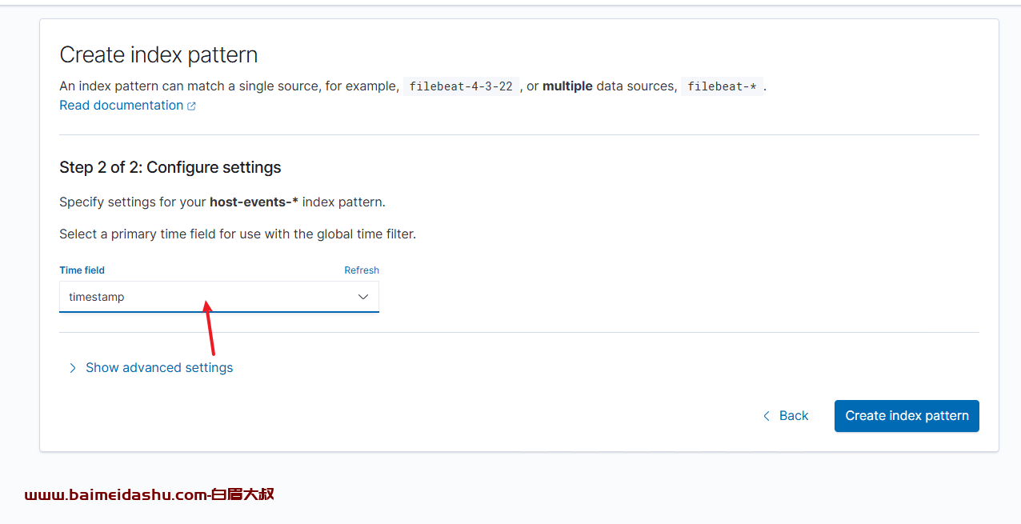Click the bold host-events-* pattern name
The width and height of the screenshot is (1021, 524).
click(254, 202)
